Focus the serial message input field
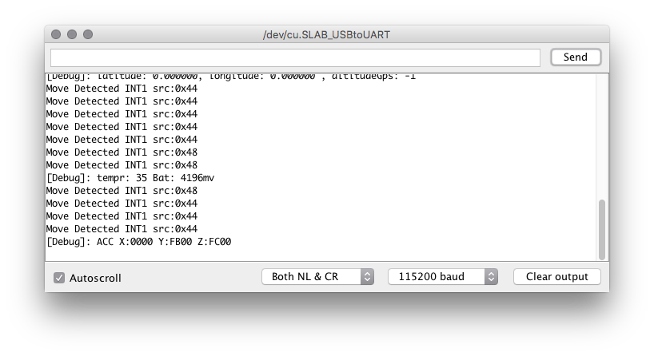 pos(295,57)
